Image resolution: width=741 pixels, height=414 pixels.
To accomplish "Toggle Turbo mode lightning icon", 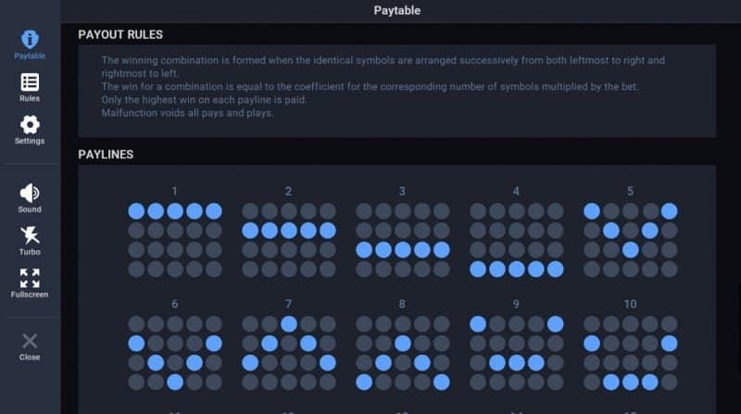I will click(30, 235).
